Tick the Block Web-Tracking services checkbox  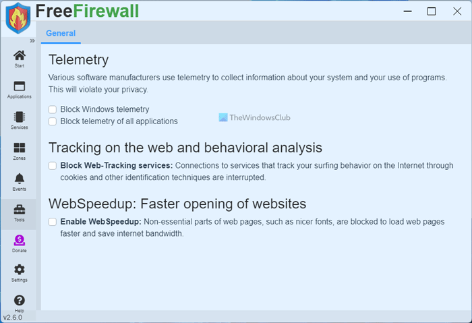tap(53, 165)
